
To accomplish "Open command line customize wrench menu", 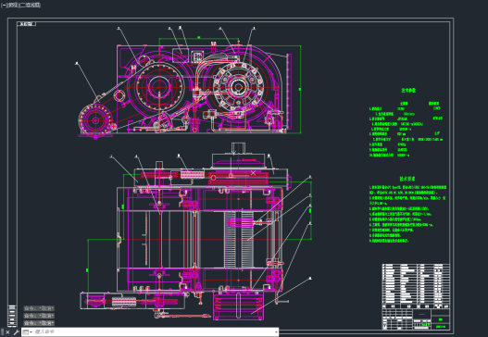I will point(16,332).
